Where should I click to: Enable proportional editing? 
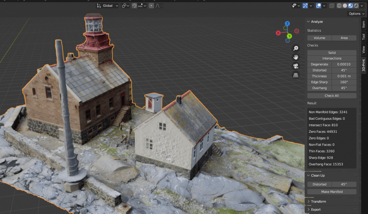pyautogui.click(x=152, y=6)
